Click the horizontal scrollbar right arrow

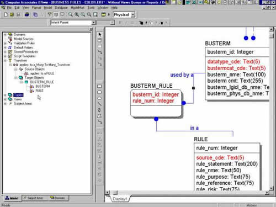point(267,193)
